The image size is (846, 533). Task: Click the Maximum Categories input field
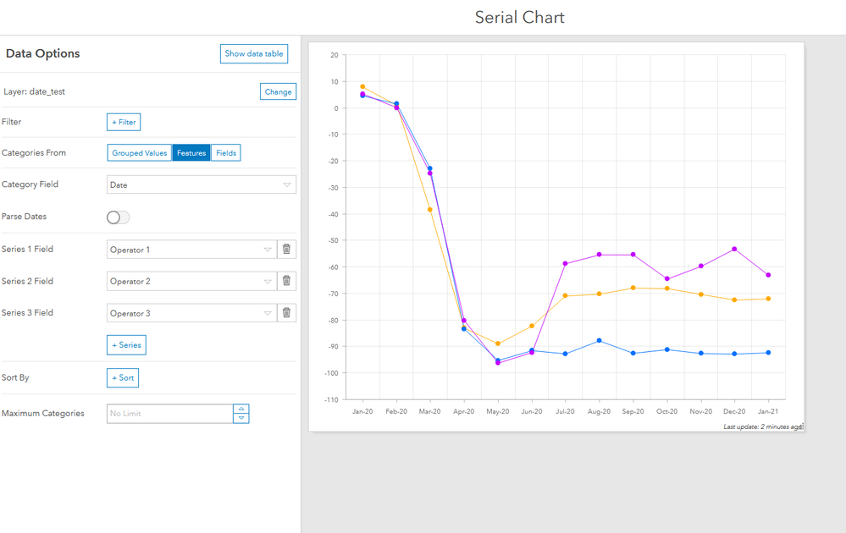[169, 414]
